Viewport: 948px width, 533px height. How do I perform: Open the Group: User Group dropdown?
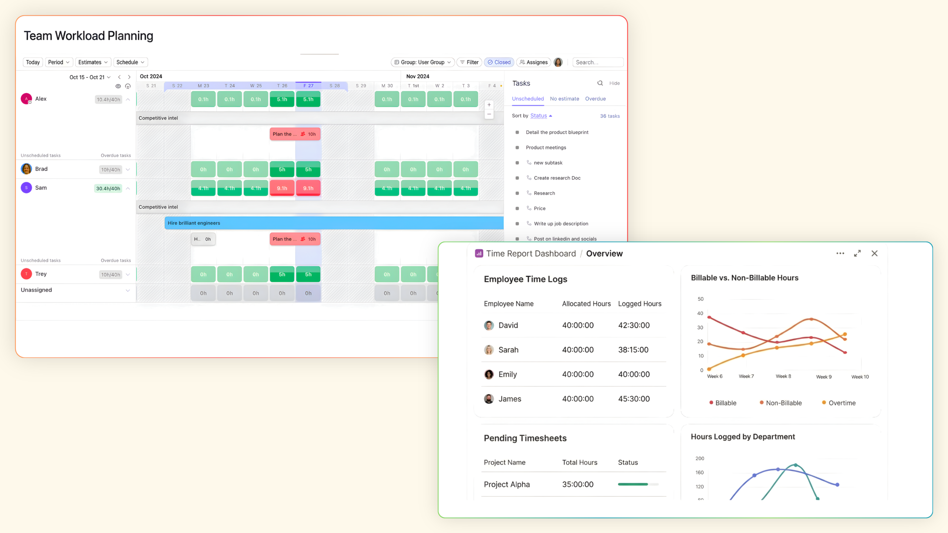423,62
